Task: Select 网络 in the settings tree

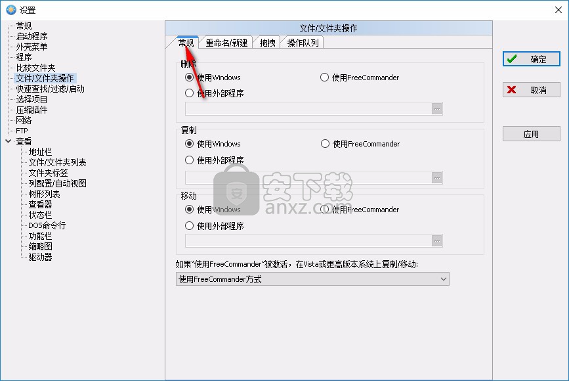Action: (24, 120)
